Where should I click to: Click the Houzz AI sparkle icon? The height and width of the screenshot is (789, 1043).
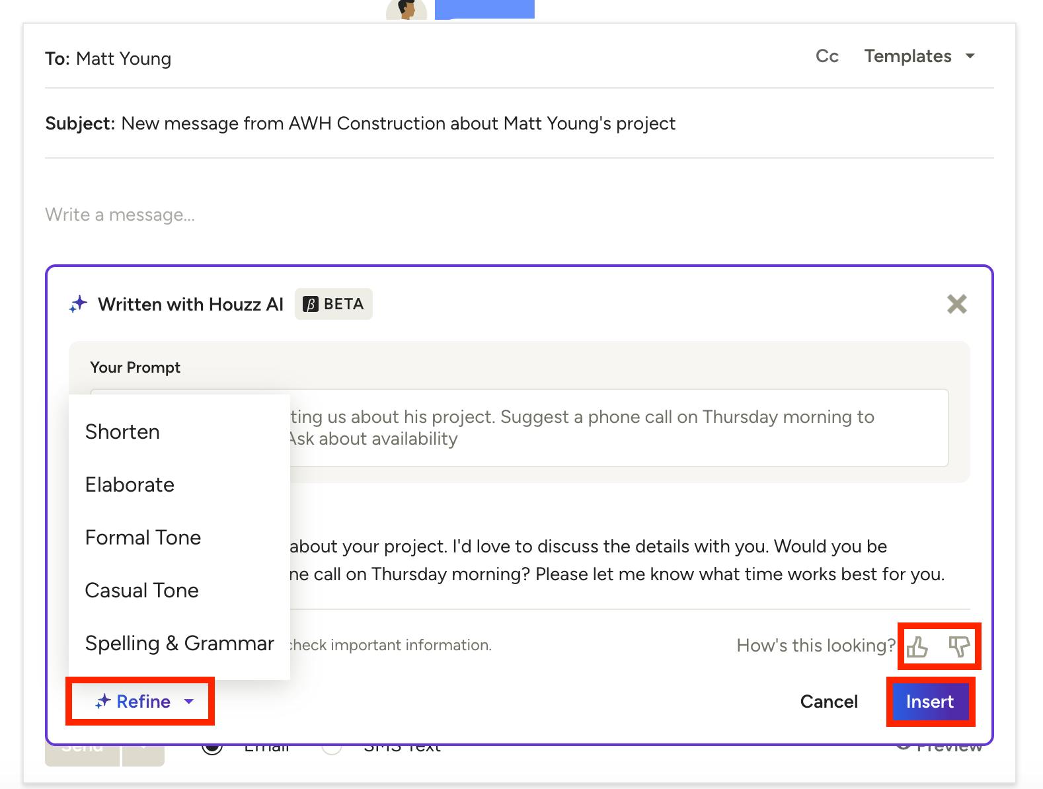click(x=78, y=305)
